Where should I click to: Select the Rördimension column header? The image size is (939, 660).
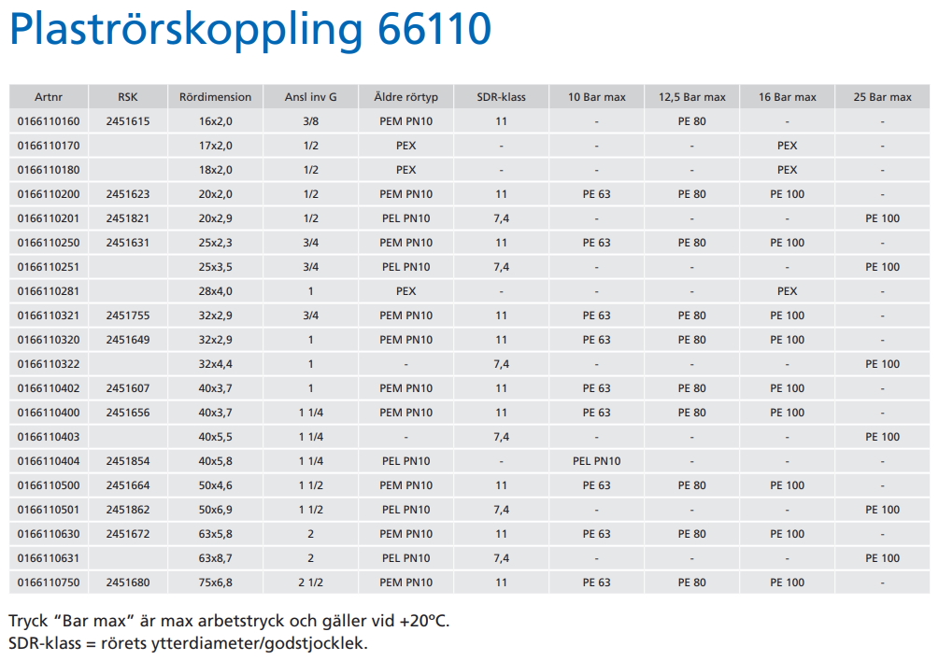click(x=215, y=97)
